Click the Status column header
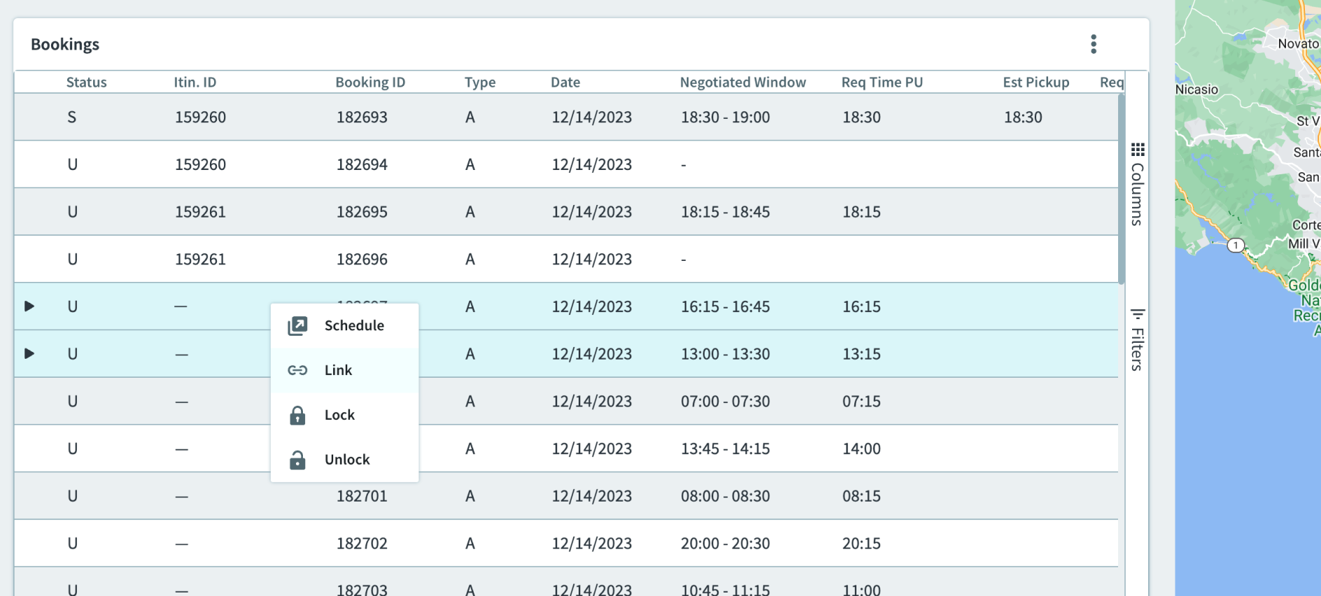 click(86, 83)
